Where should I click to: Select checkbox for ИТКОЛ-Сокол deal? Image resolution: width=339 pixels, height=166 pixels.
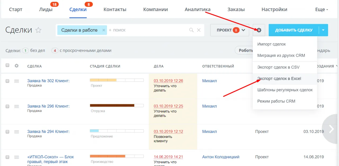click(x=7, y=157)
